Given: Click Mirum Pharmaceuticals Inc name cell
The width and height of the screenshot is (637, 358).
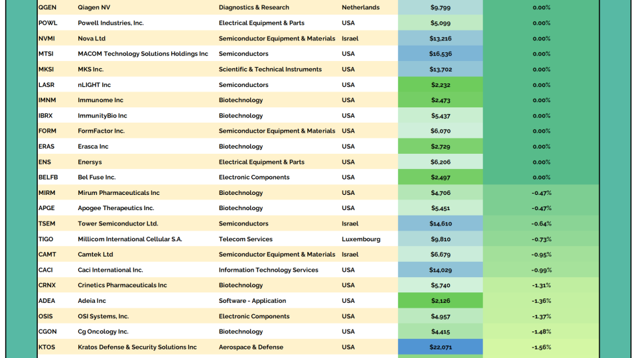Looking at the screenshot, I should (x=119, y=192).
